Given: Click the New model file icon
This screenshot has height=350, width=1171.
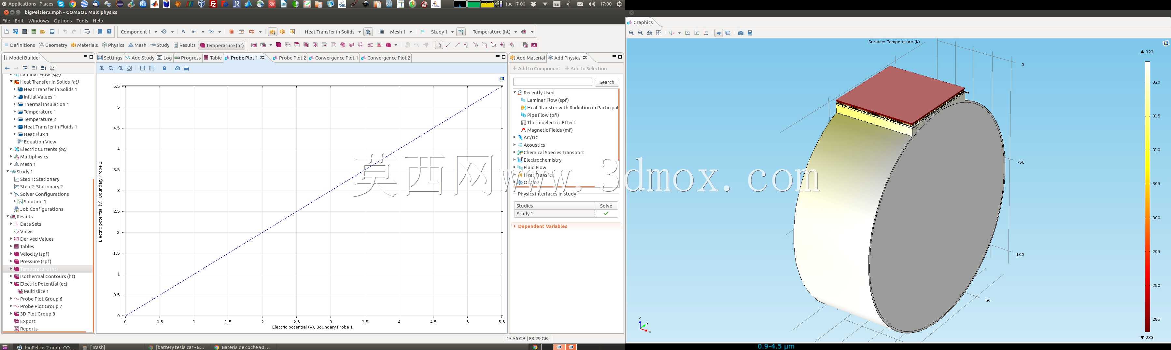Looking at the screenshot, I should click(x=7, y=32).
